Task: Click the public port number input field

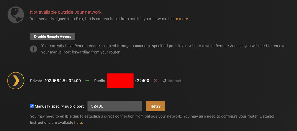Action: click(x=115, y=106)
